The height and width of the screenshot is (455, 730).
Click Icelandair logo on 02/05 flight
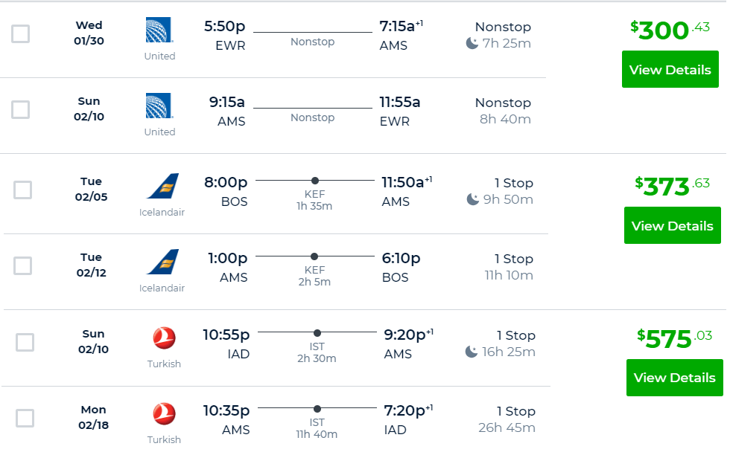coord(163,186)
